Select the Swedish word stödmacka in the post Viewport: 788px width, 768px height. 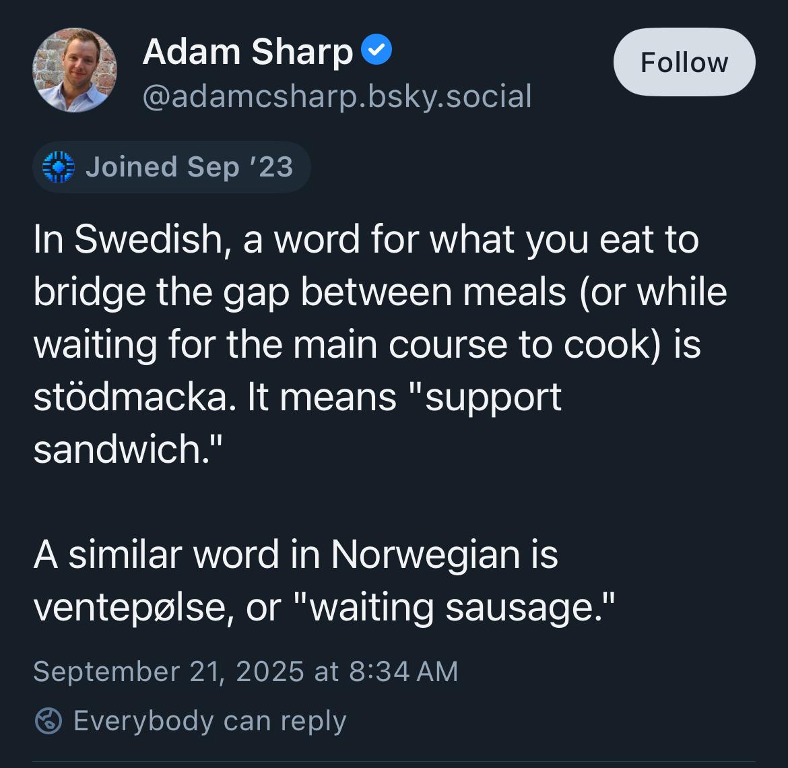click(x=135, y=397)
